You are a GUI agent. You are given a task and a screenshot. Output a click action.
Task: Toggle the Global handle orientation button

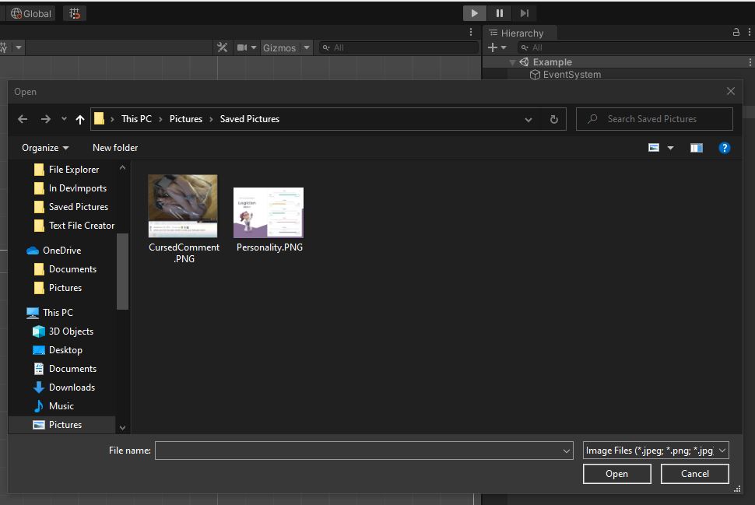pyautogui.click(x=30, y=12)
